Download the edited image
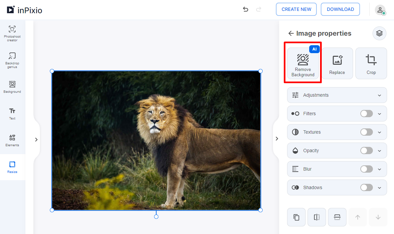The height and width of the screenshot is (234, 394). click(x=340, y=9)
